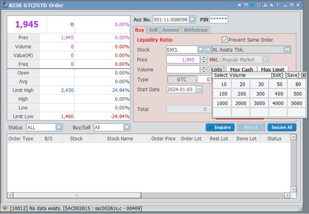Click the stock search magnifier icon
The width and height of the screenshot is (309, 214).
coord(208,50)
